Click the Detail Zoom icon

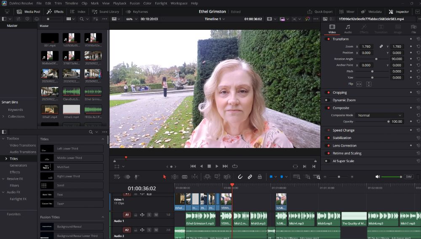pos(308,177)
